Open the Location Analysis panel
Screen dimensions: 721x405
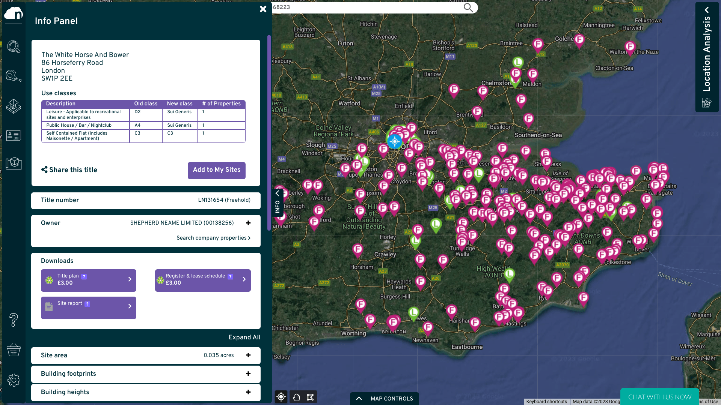click(707, 56)
